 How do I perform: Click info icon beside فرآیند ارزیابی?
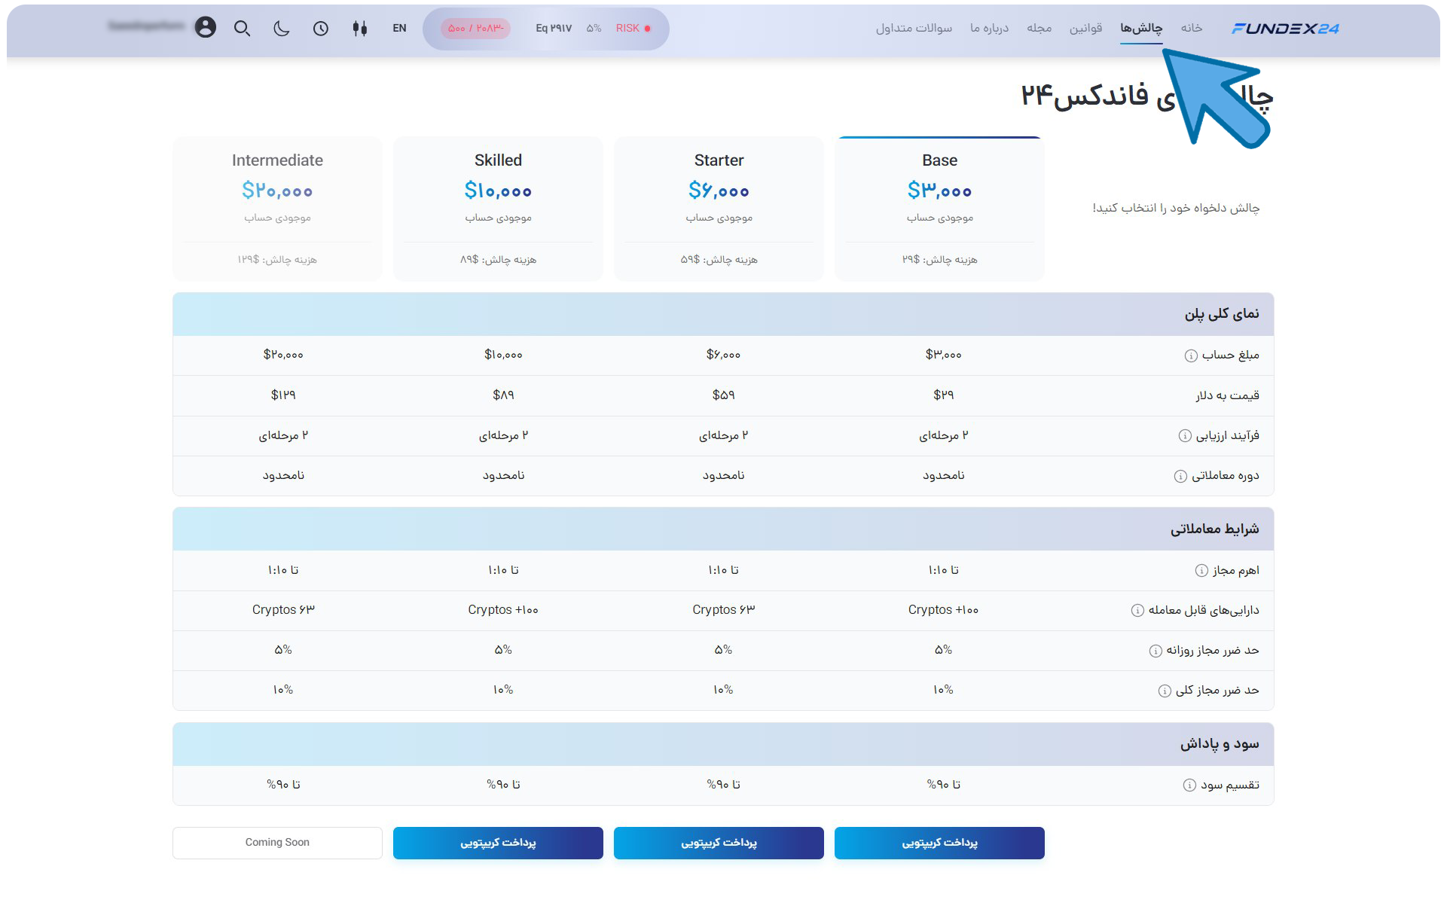[1185, 435]
